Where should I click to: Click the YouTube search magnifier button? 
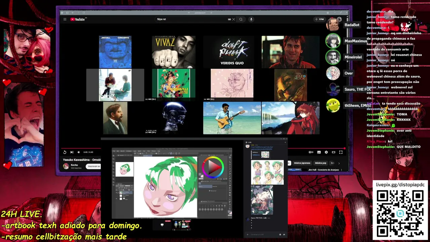(x=241, y=19)
